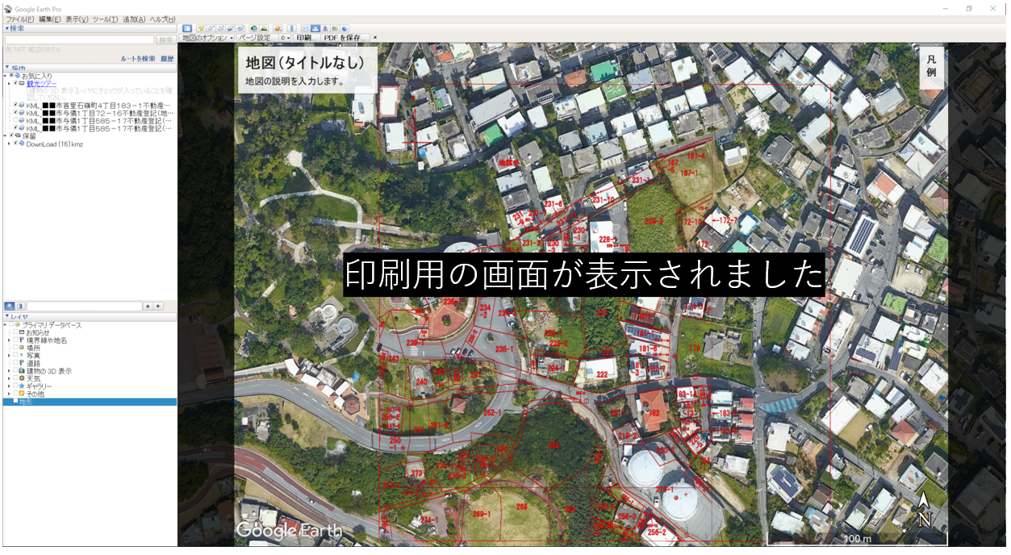Screen dimensions: 1011x555
Task: Toggle the 与儀1丁目72-16 KML checkbox
Action: coord(15,112)
